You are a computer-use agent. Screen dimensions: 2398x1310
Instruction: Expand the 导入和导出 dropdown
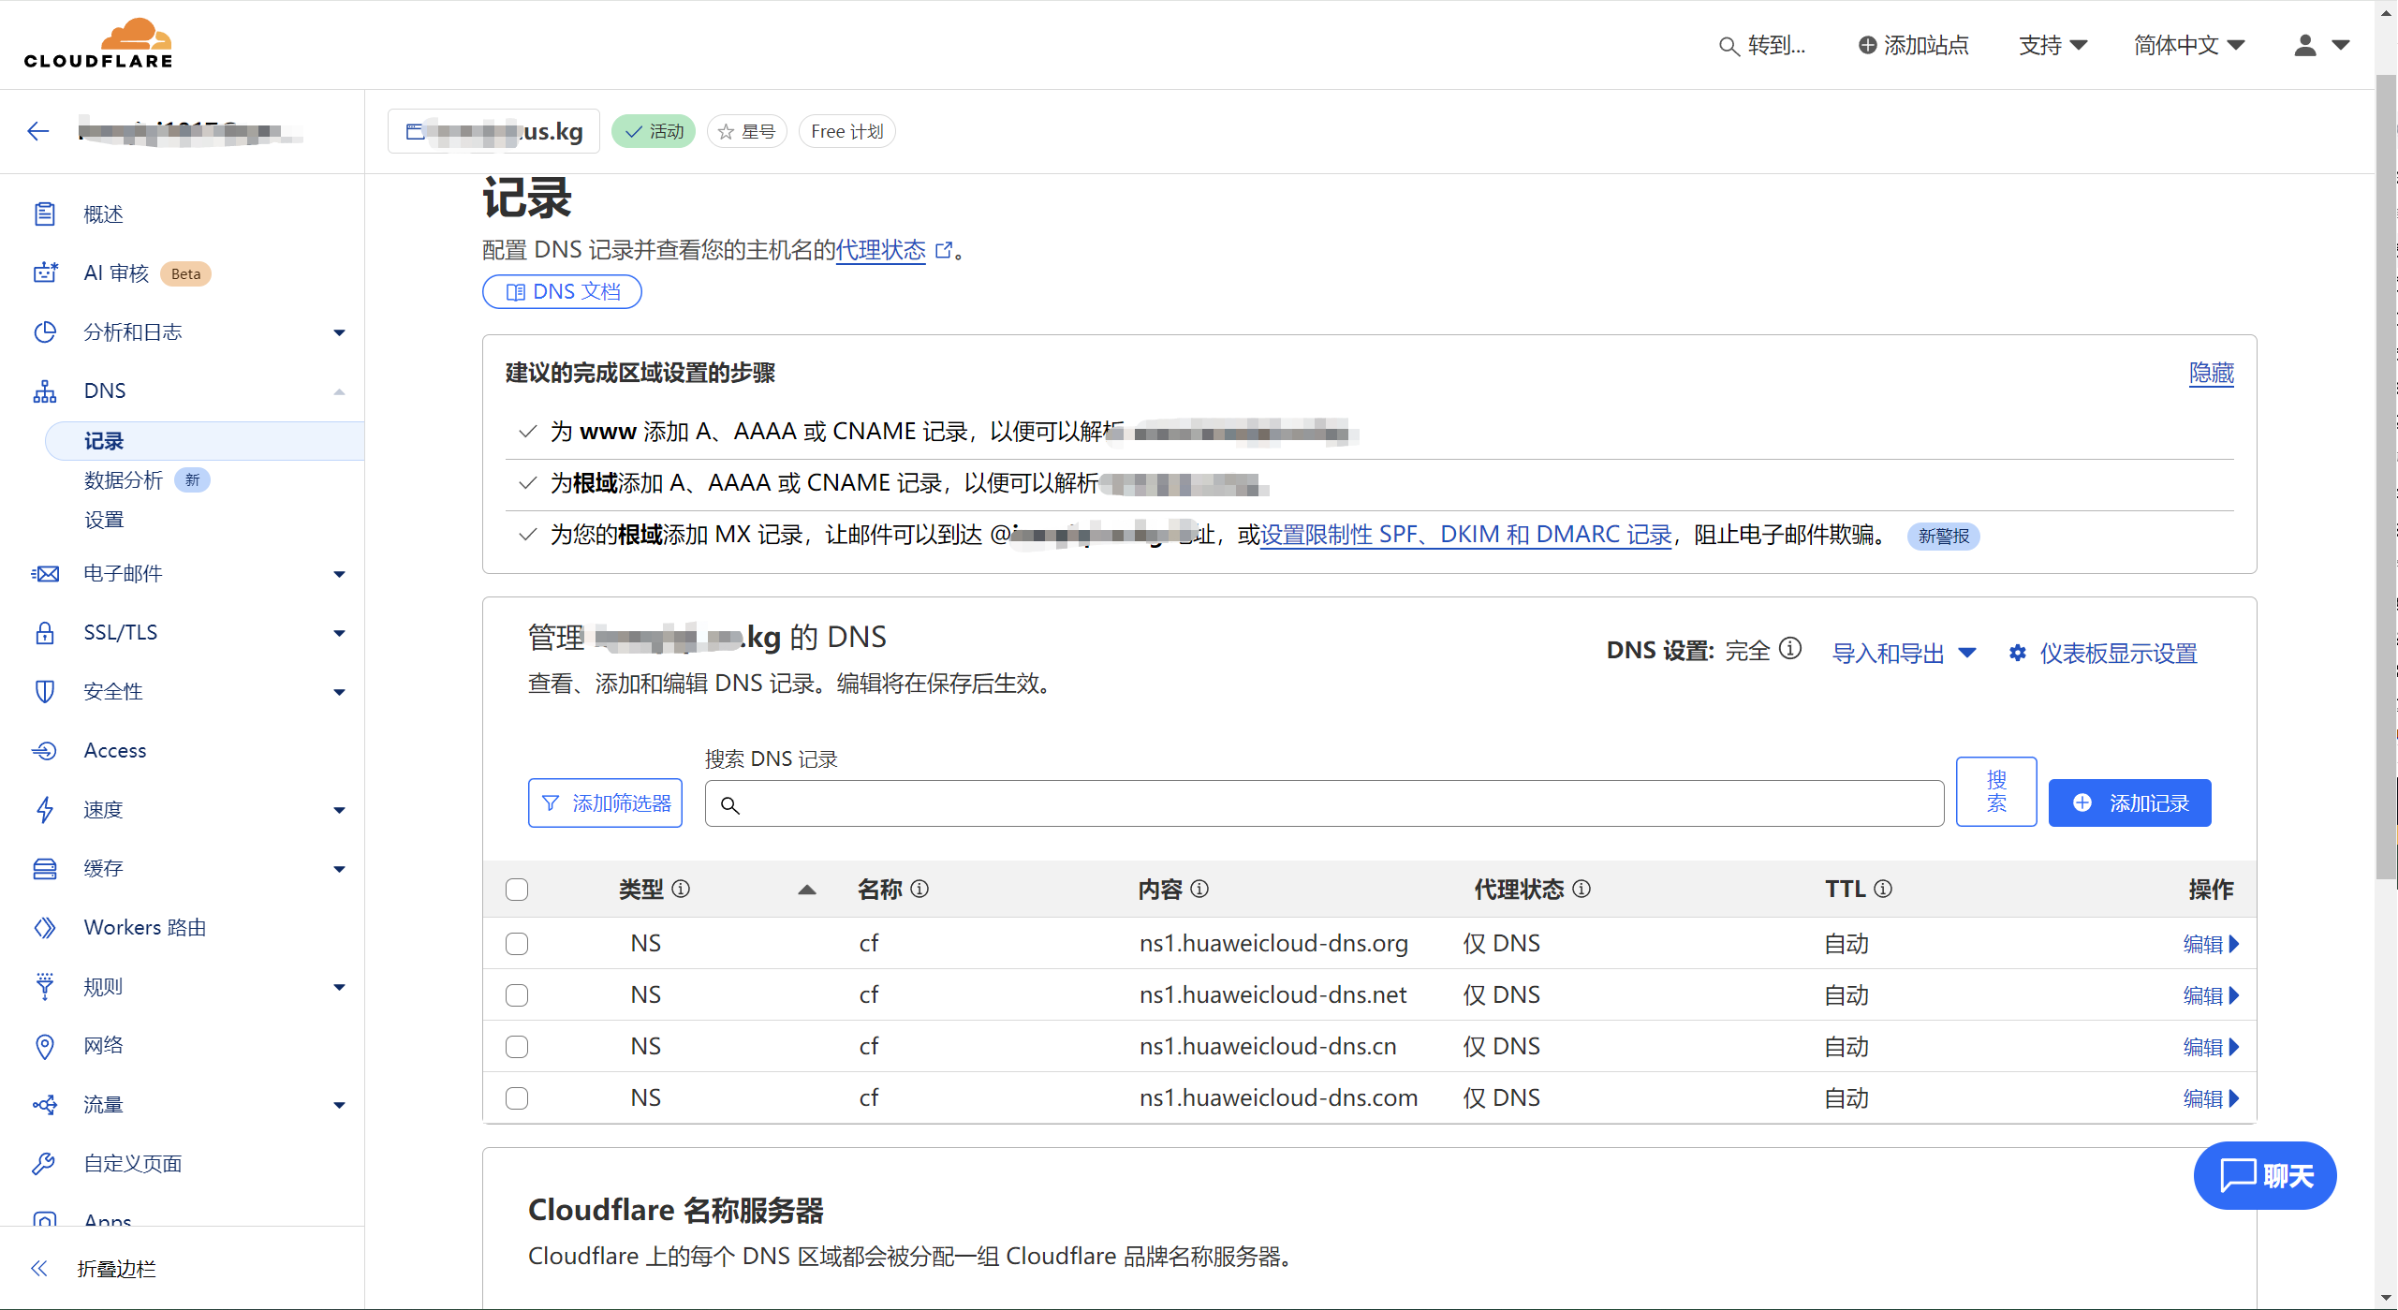(1903, 653)
